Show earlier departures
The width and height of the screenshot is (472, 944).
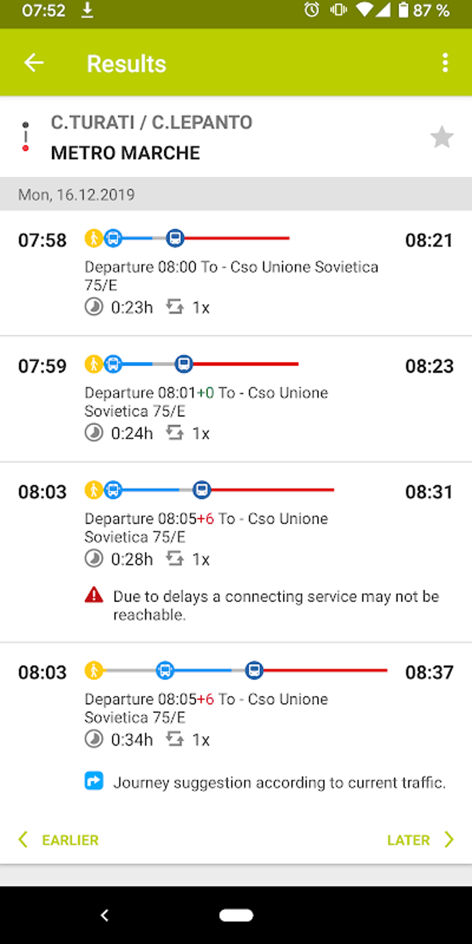click(x=70, y=840)
